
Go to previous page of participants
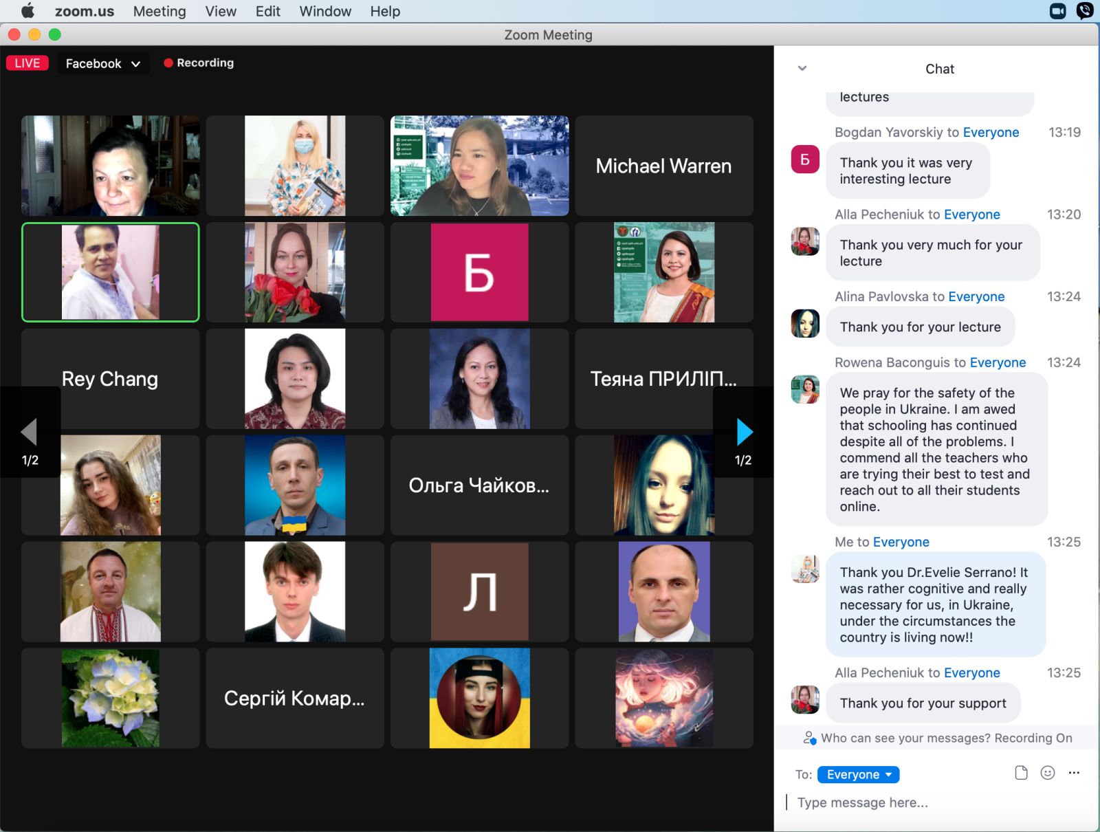29,433
